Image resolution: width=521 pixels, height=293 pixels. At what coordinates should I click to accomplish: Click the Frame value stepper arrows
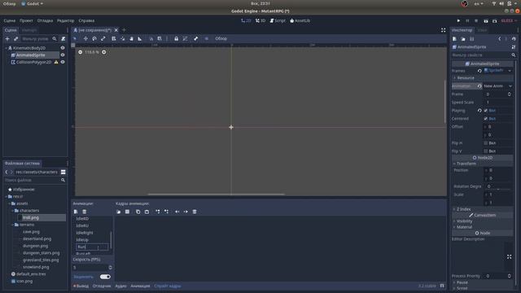[x=510, y=94]
